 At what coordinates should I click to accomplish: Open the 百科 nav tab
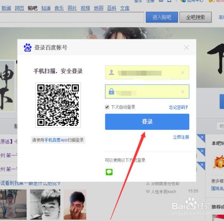coord(112,8)
